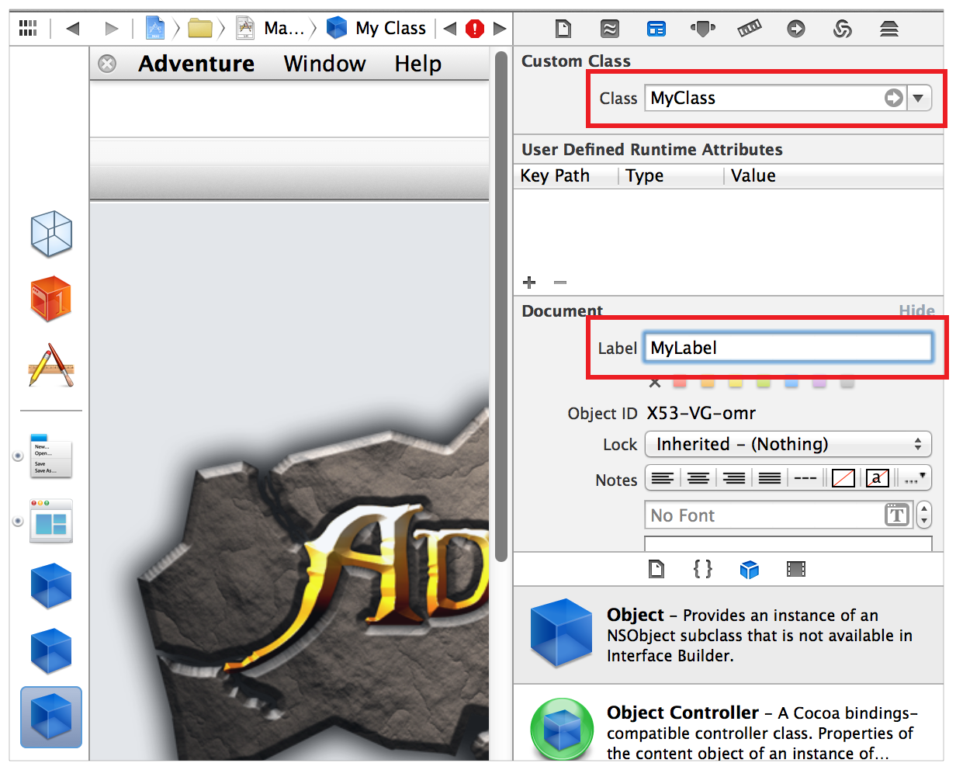The width and height of the screenshot is (956, 770).
Task: Set left text alignment in Notes
Action: pyautogui.click(x=662, y=478)
